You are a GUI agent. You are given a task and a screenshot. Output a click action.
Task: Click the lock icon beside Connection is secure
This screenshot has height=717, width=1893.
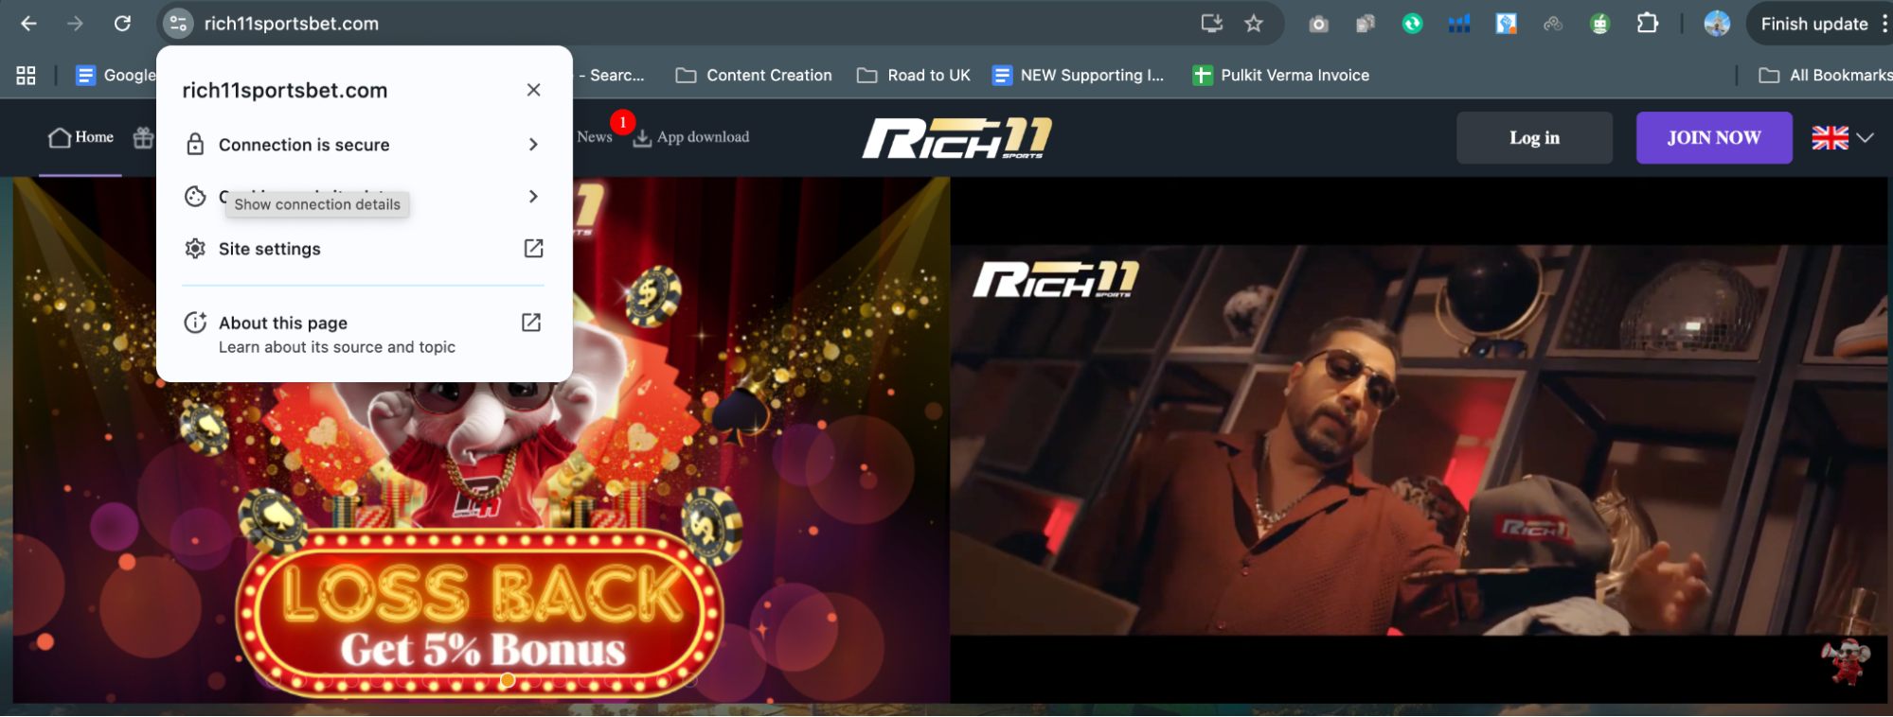pyautogui.click(x=195, y=145)
